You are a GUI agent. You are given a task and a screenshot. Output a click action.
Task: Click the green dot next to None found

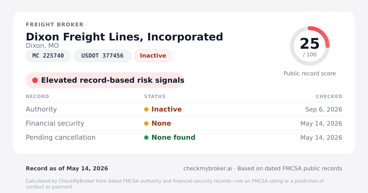[146, 138]
